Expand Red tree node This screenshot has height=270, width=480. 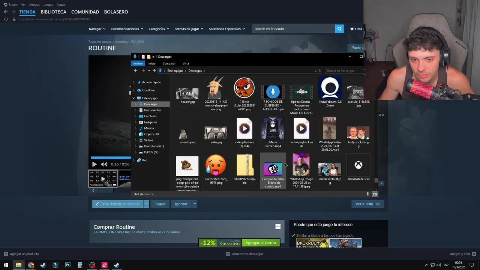pos(133,160)
